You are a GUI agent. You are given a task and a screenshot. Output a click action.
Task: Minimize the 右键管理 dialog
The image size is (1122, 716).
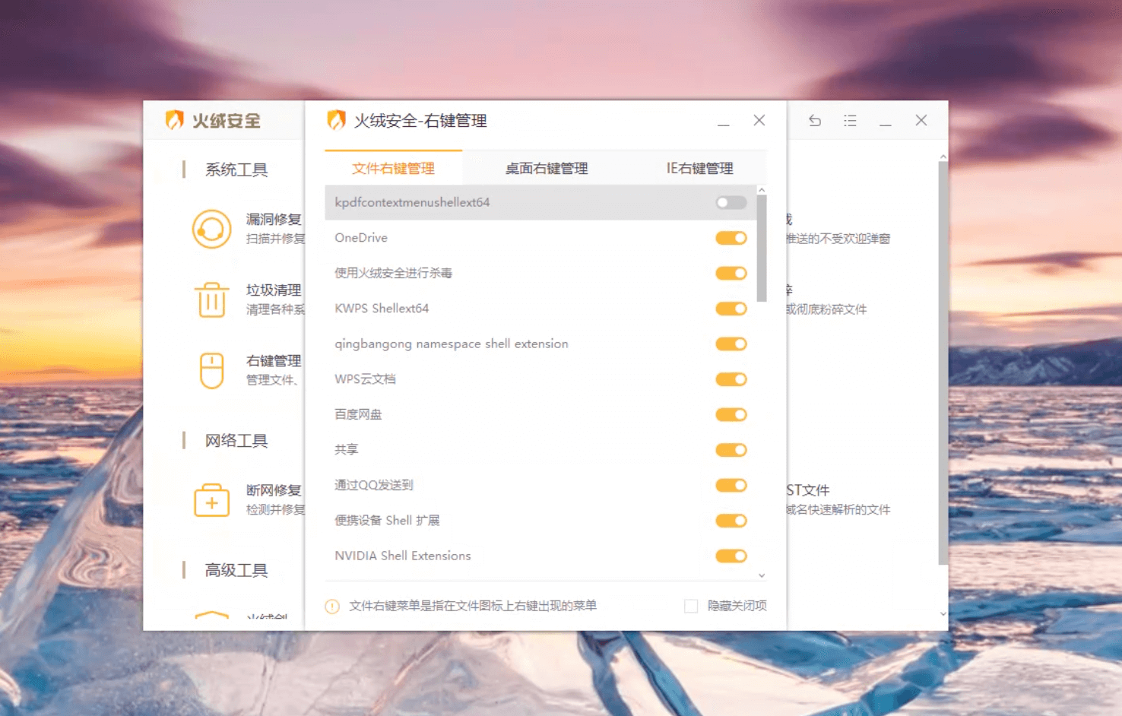(x=724, y=122)
